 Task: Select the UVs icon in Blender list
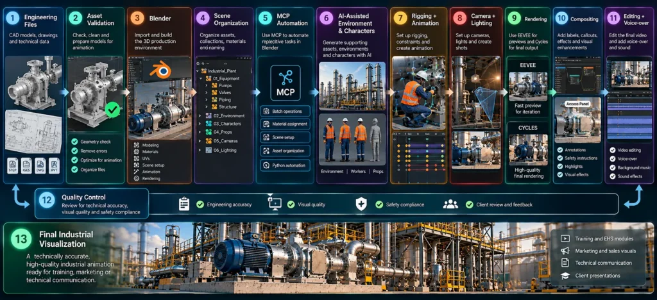click(x=136, y=158)
